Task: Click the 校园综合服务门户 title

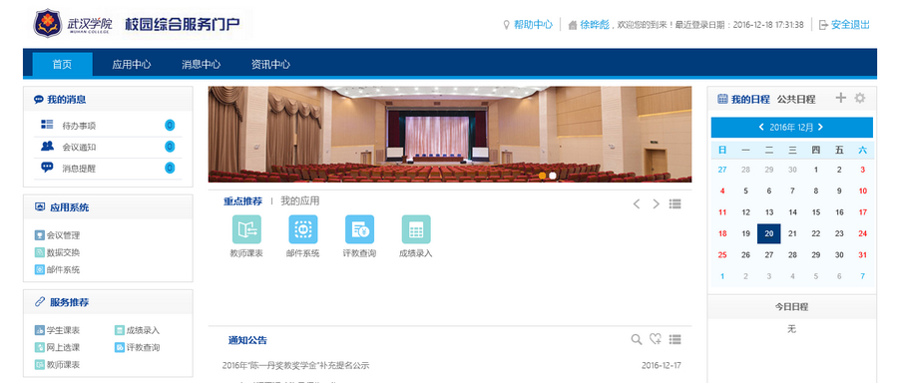Action: tap(184, 25)
